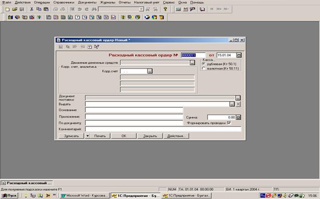The height and width of the screenshot is (199, 320).
Task: Open the calendar icon next to date field
Action: point(239,55)
